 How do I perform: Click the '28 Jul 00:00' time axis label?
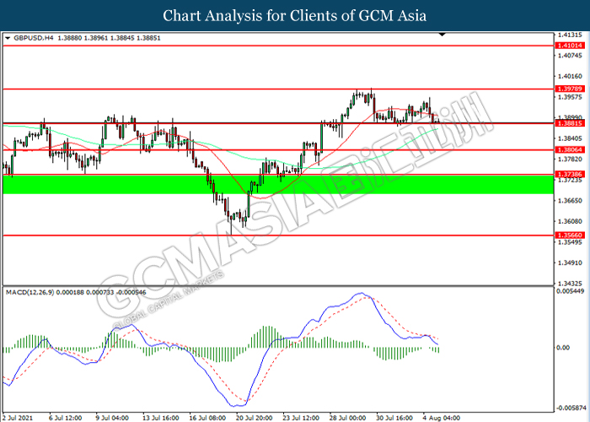(x=347, y=418)
